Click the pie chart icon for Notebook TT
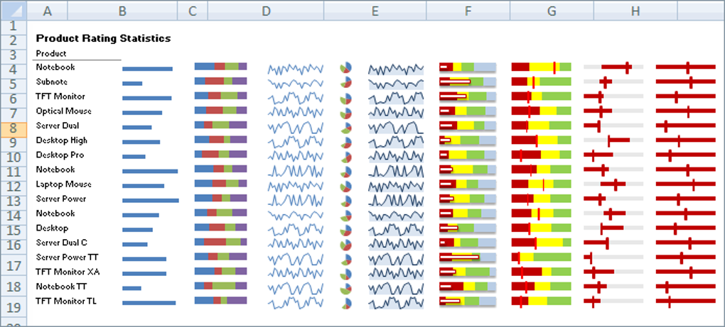Screen dimensions: 725x327 point(346,288)
